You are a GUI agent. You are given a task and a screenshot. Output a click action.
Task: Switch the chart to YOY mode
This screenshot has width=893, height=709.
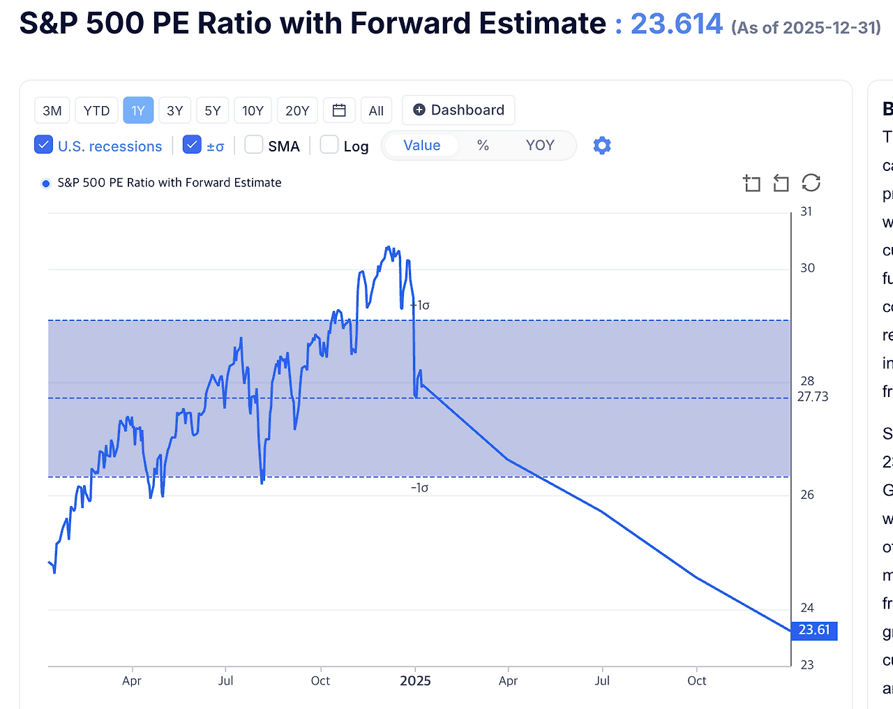[x=540, y=145]
